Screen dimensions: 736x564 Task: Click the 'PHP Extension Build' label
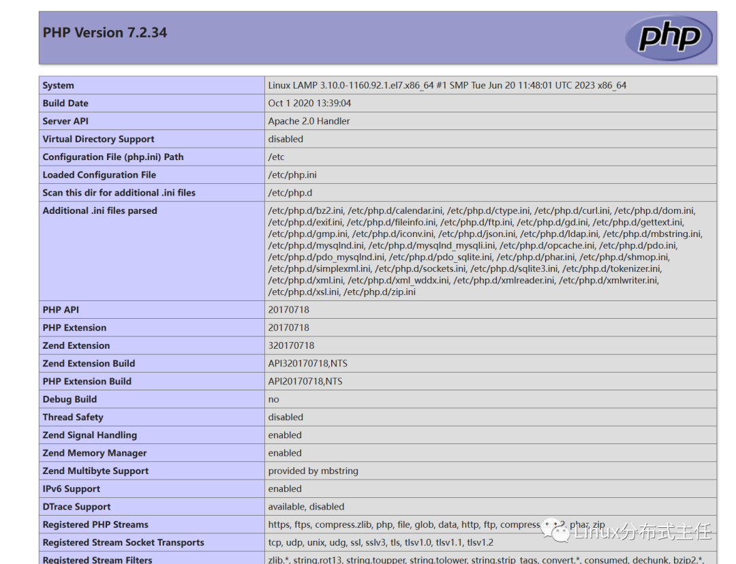(x=87, y=381)
